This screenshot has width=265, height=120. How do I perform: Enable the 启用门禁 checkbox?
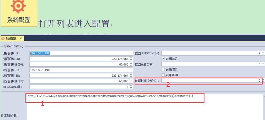tap(163, 69)
